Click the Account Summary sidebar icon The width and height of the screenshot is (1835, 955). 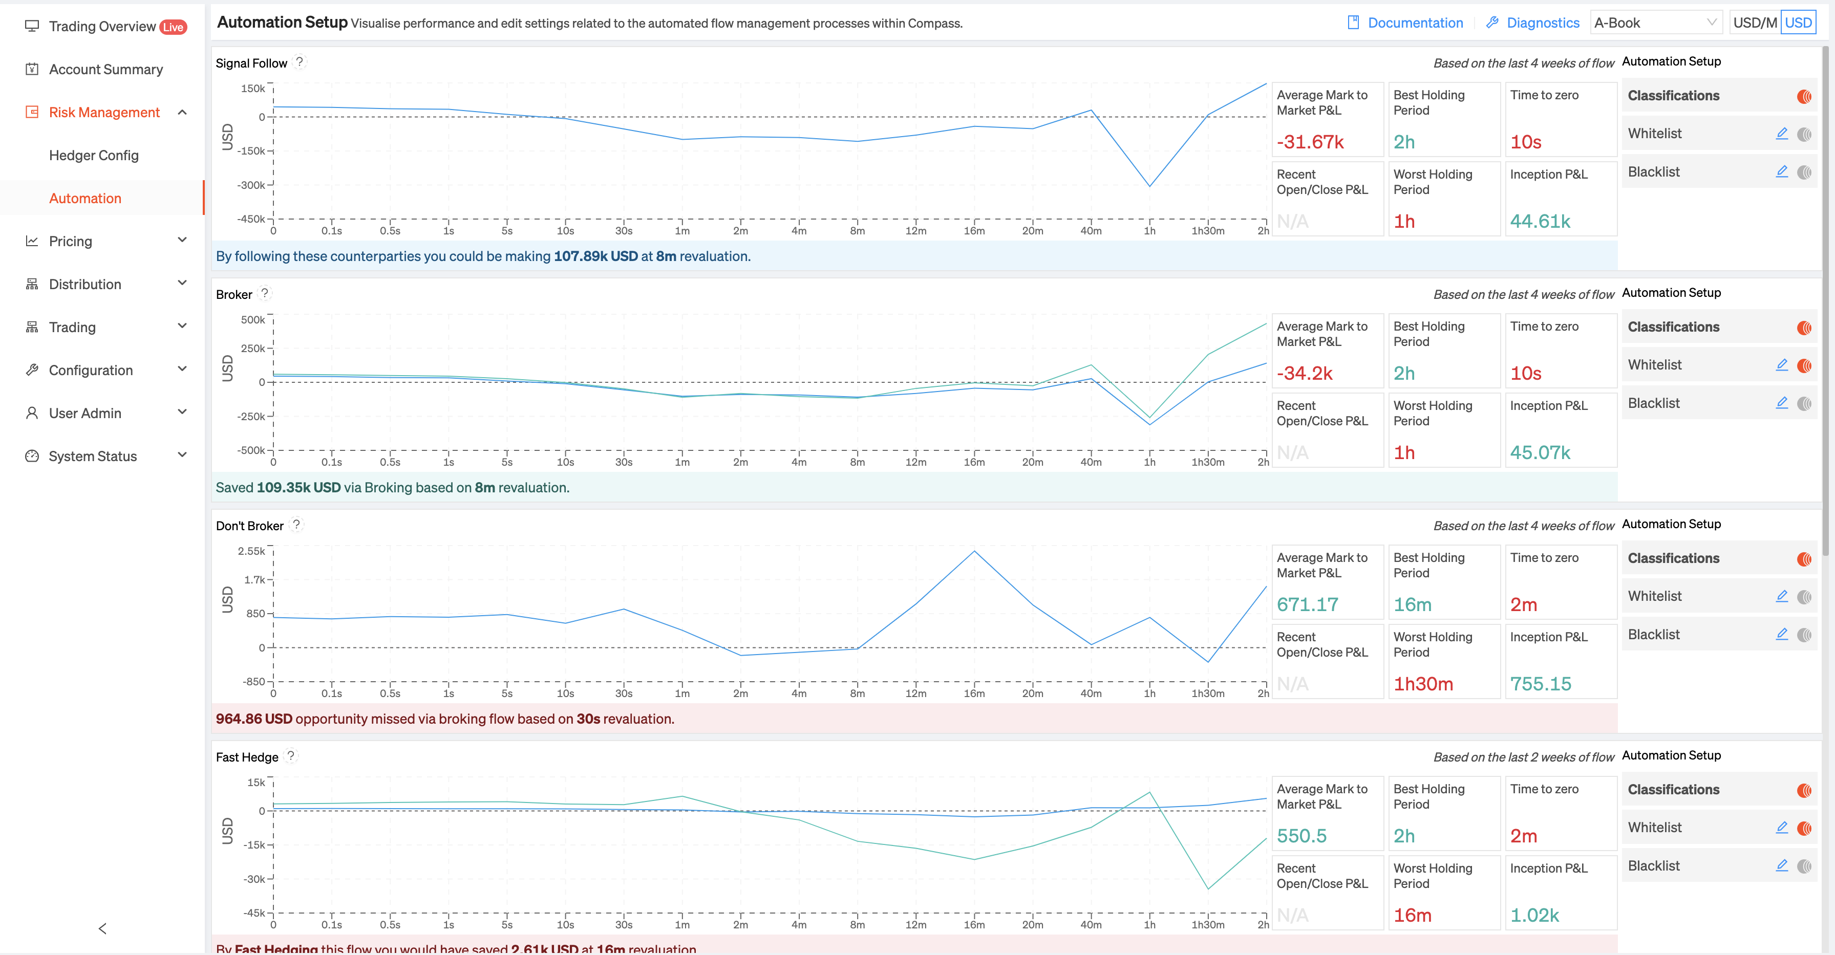[31, 69]
